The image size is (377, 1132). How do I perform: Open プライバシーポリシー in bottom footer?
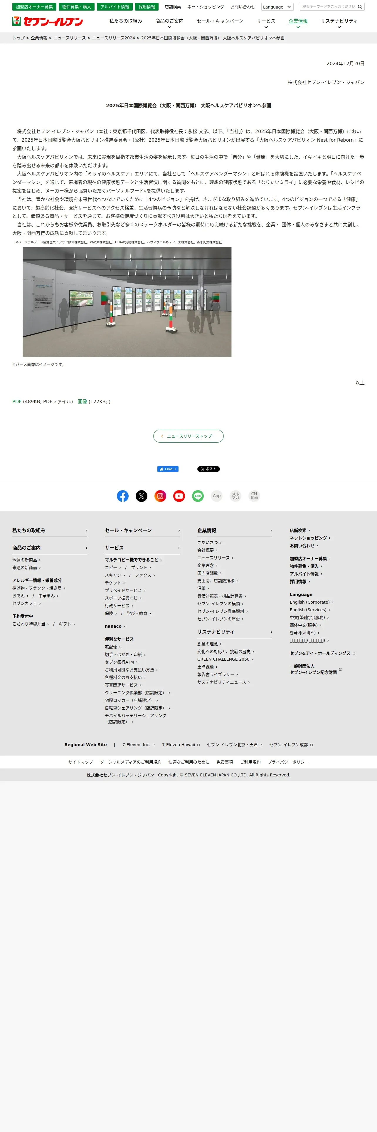(x=288, y=762)
